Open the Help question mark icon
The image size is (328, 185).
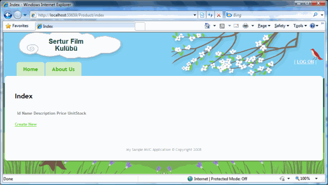tap(312, 26)
